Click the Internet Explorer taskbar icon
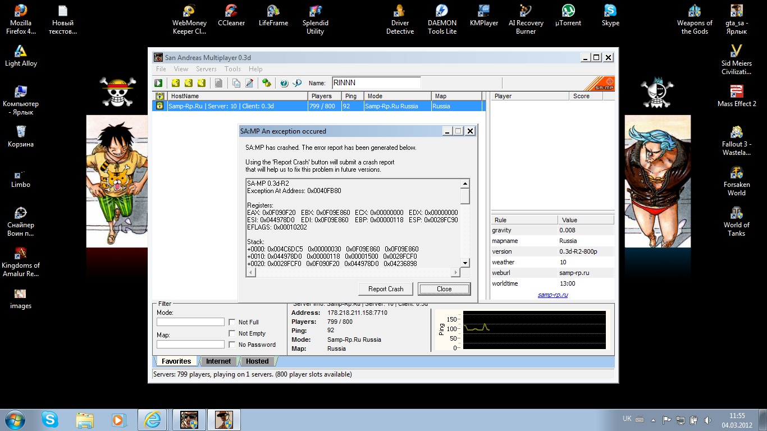767x431 pixels. tap(152, 420)
